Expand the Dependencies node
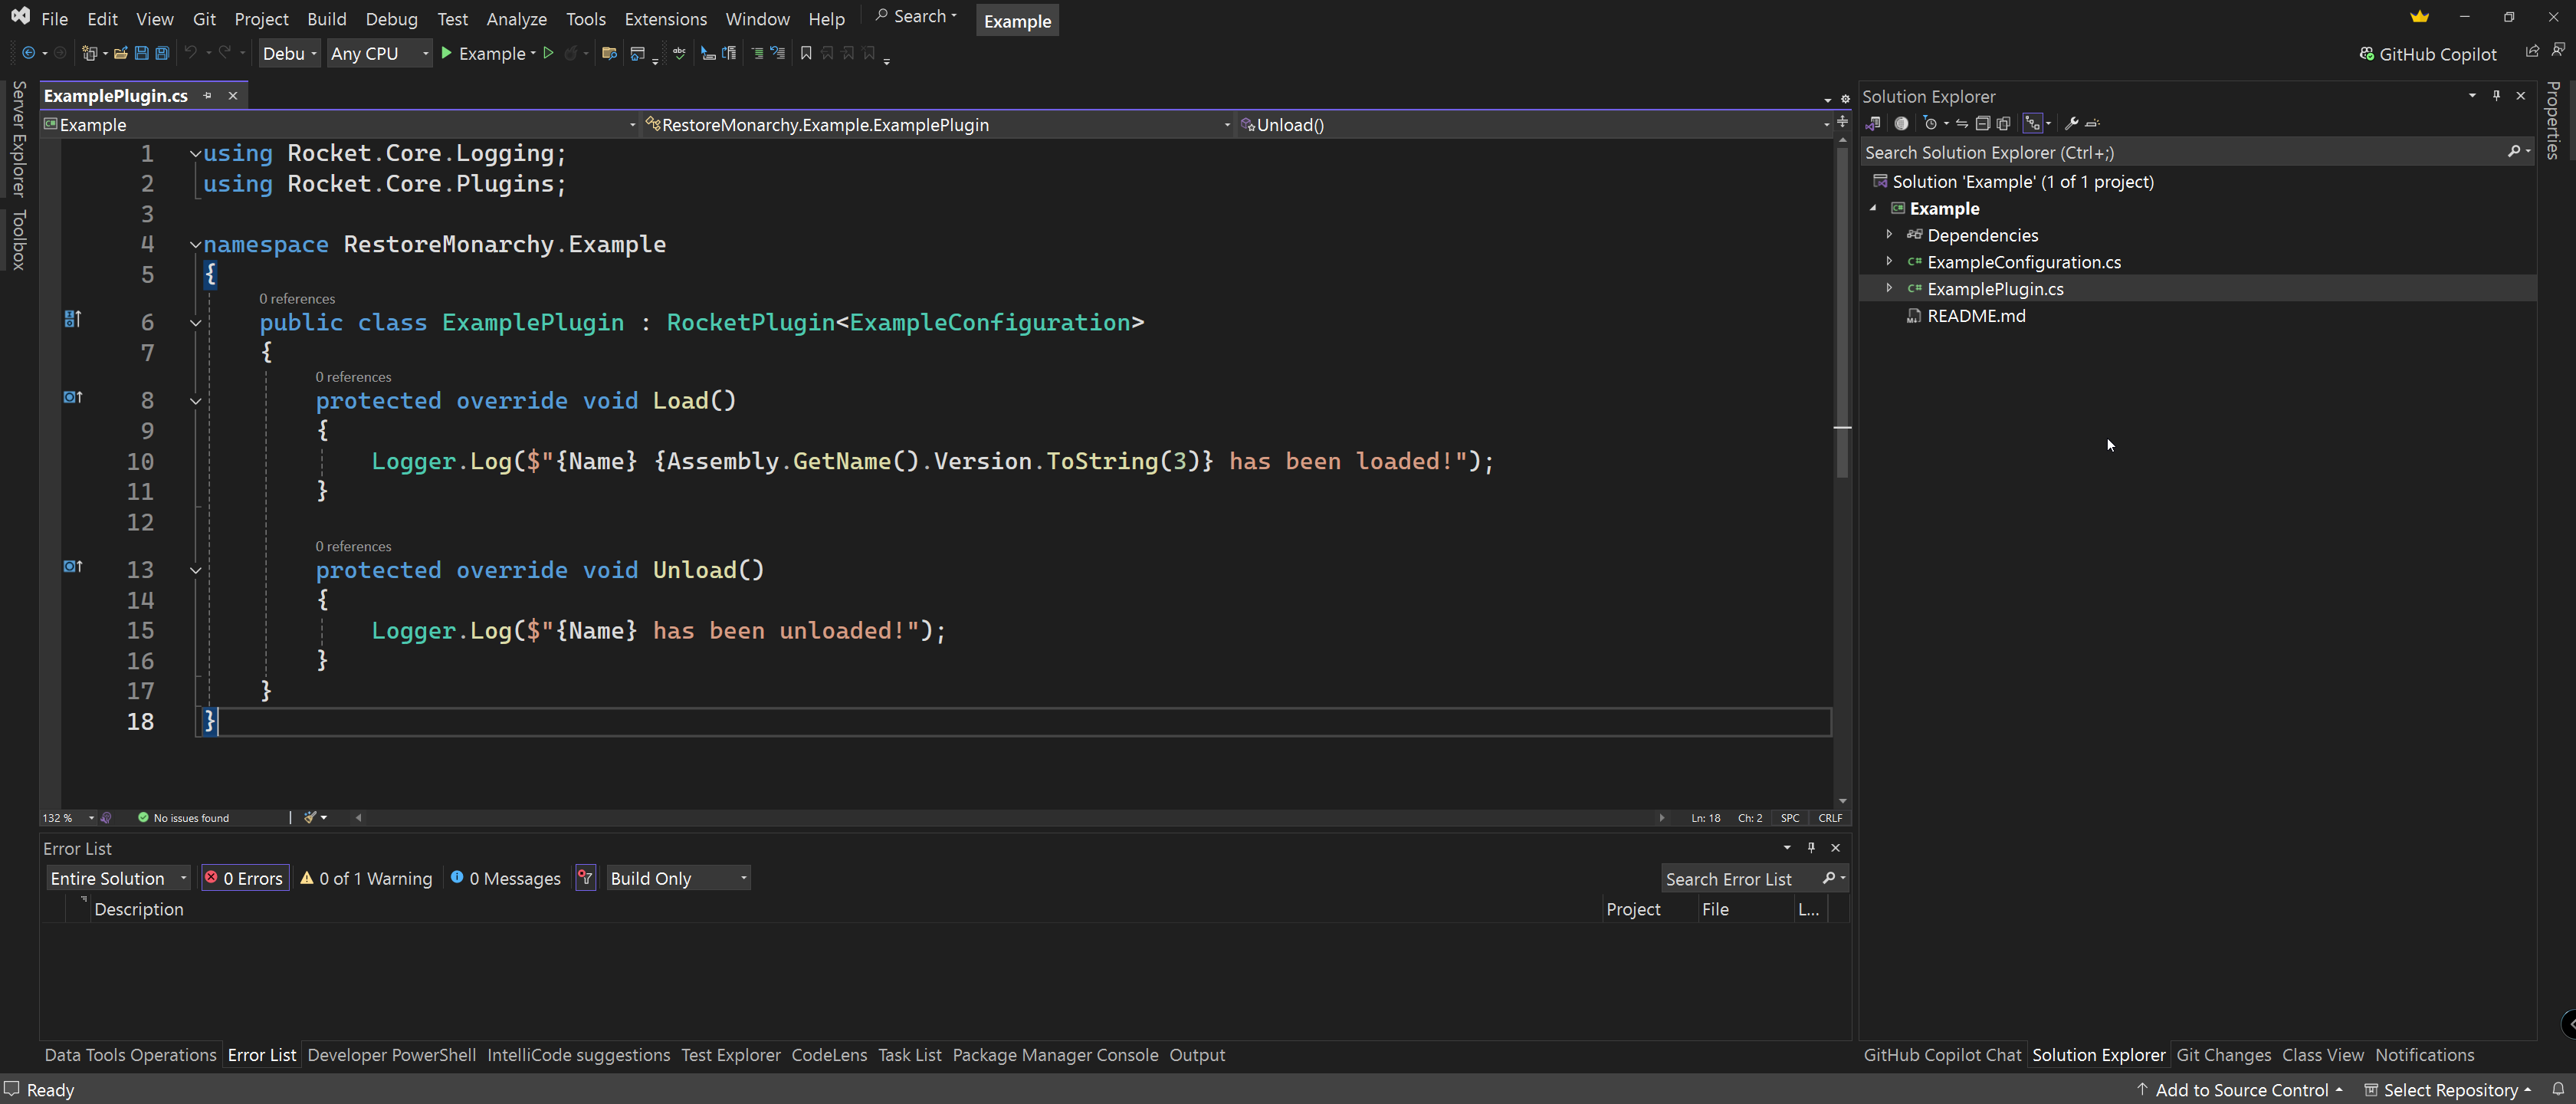2576x1104 pixels. (1889, 235)
